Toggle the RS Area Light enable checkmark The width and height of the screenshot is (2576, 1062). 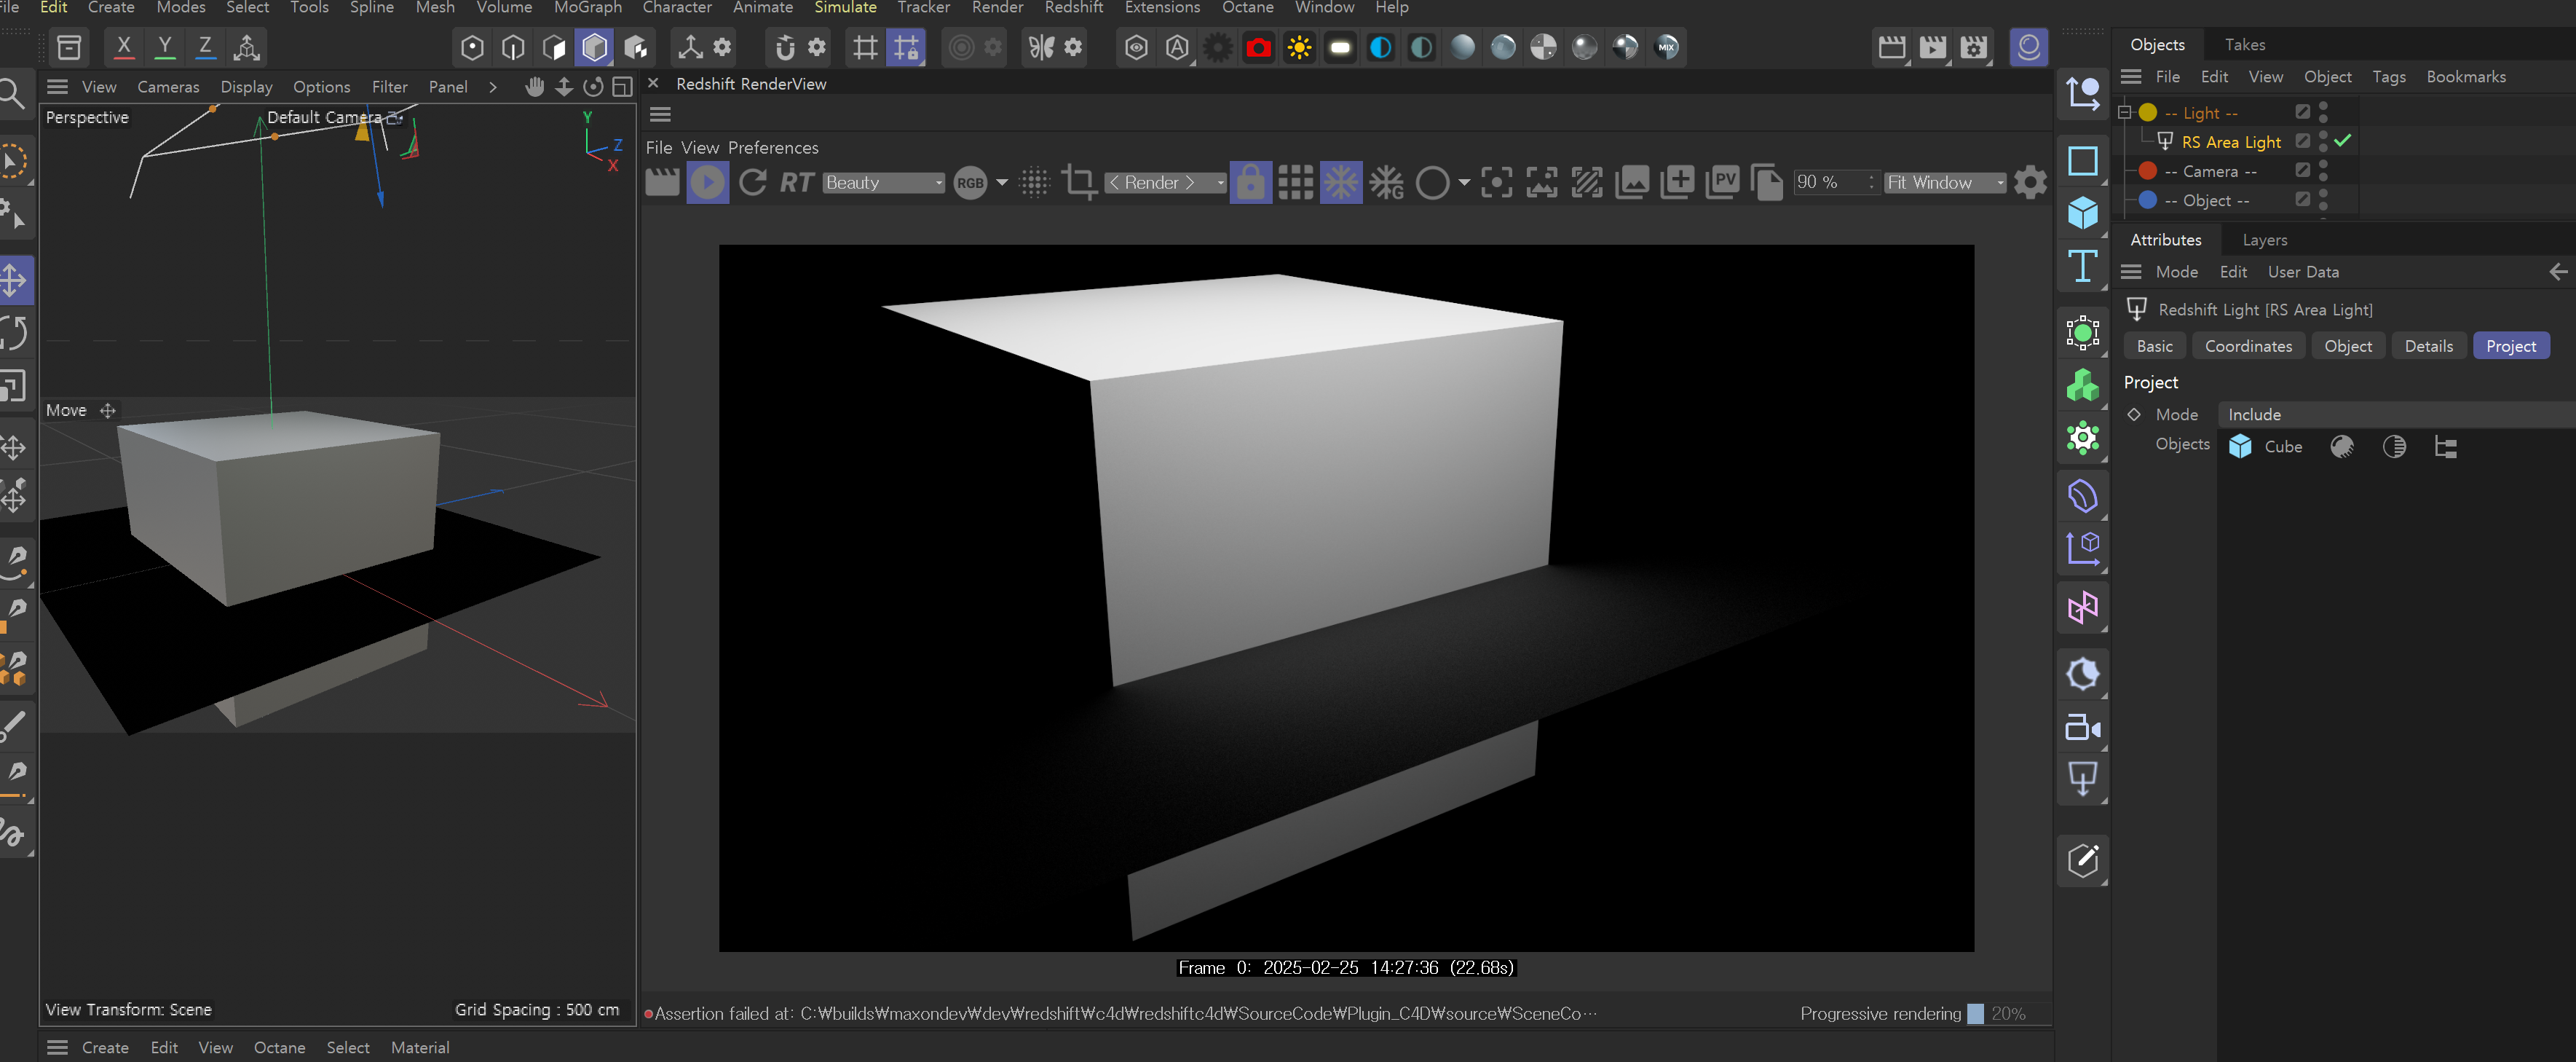tap(2342, 141)
